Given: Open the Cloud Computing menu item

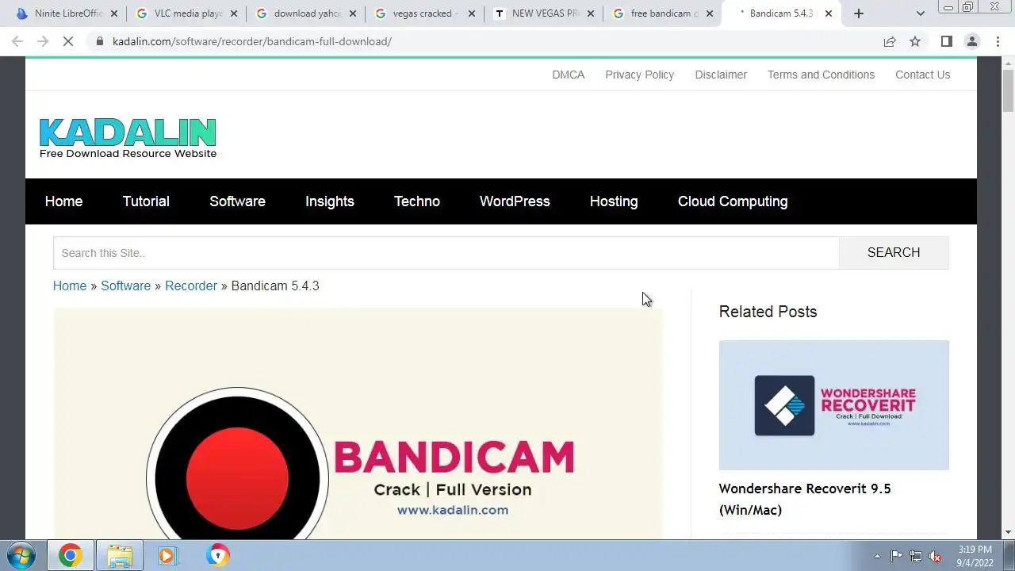Looking at the screenshot, I should pyautogui.click(x=733, y=201).
